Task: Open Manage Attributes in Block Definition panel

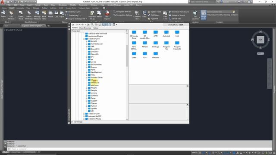Action: tap(37, 15)
